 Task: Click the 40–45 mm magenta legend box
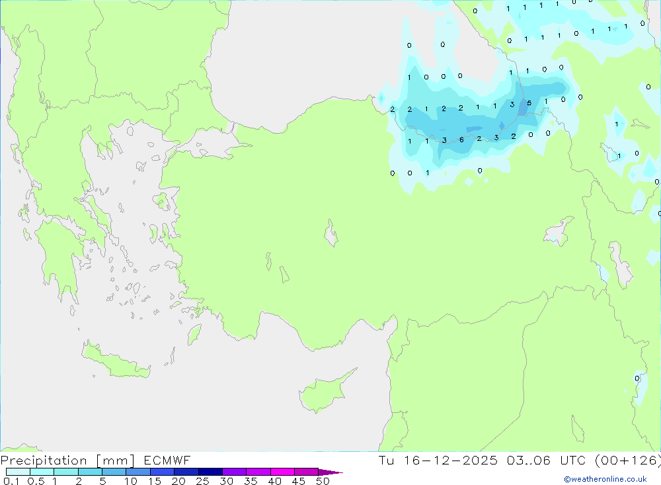tap(282, 472)
